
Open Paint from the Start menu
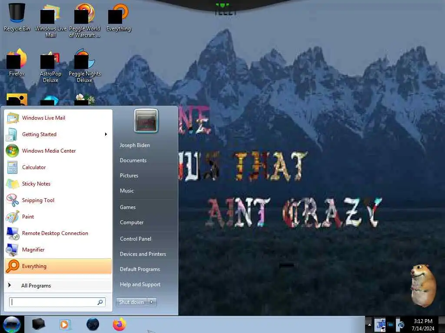pyautogui.click(x=58, y=217)
